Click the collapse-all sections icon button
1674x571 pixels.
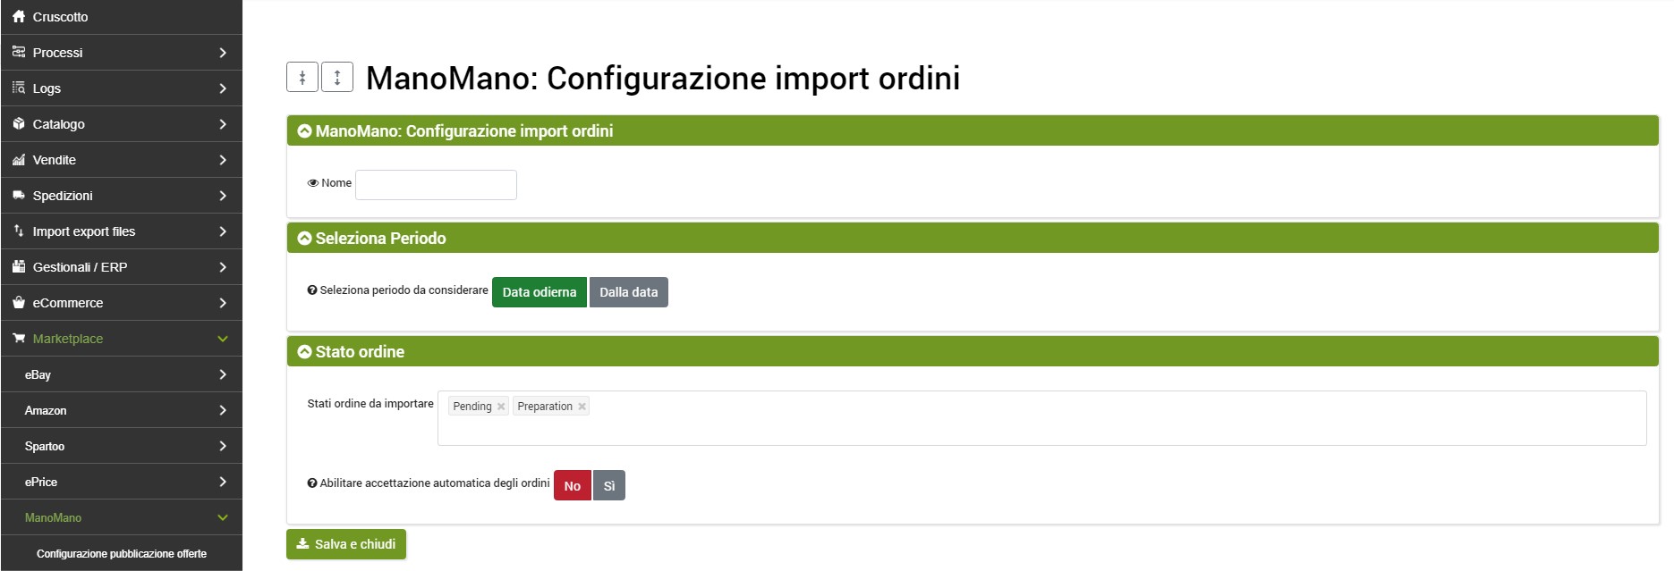[x=302, y=78]
